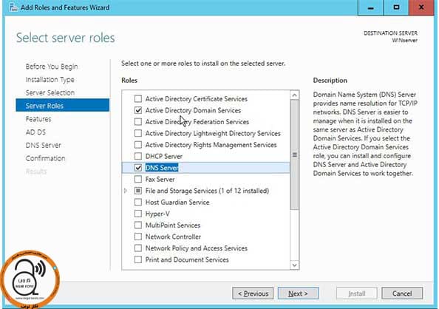439x309 pixels.
Task: Go to the Features step
Action: 38,119
